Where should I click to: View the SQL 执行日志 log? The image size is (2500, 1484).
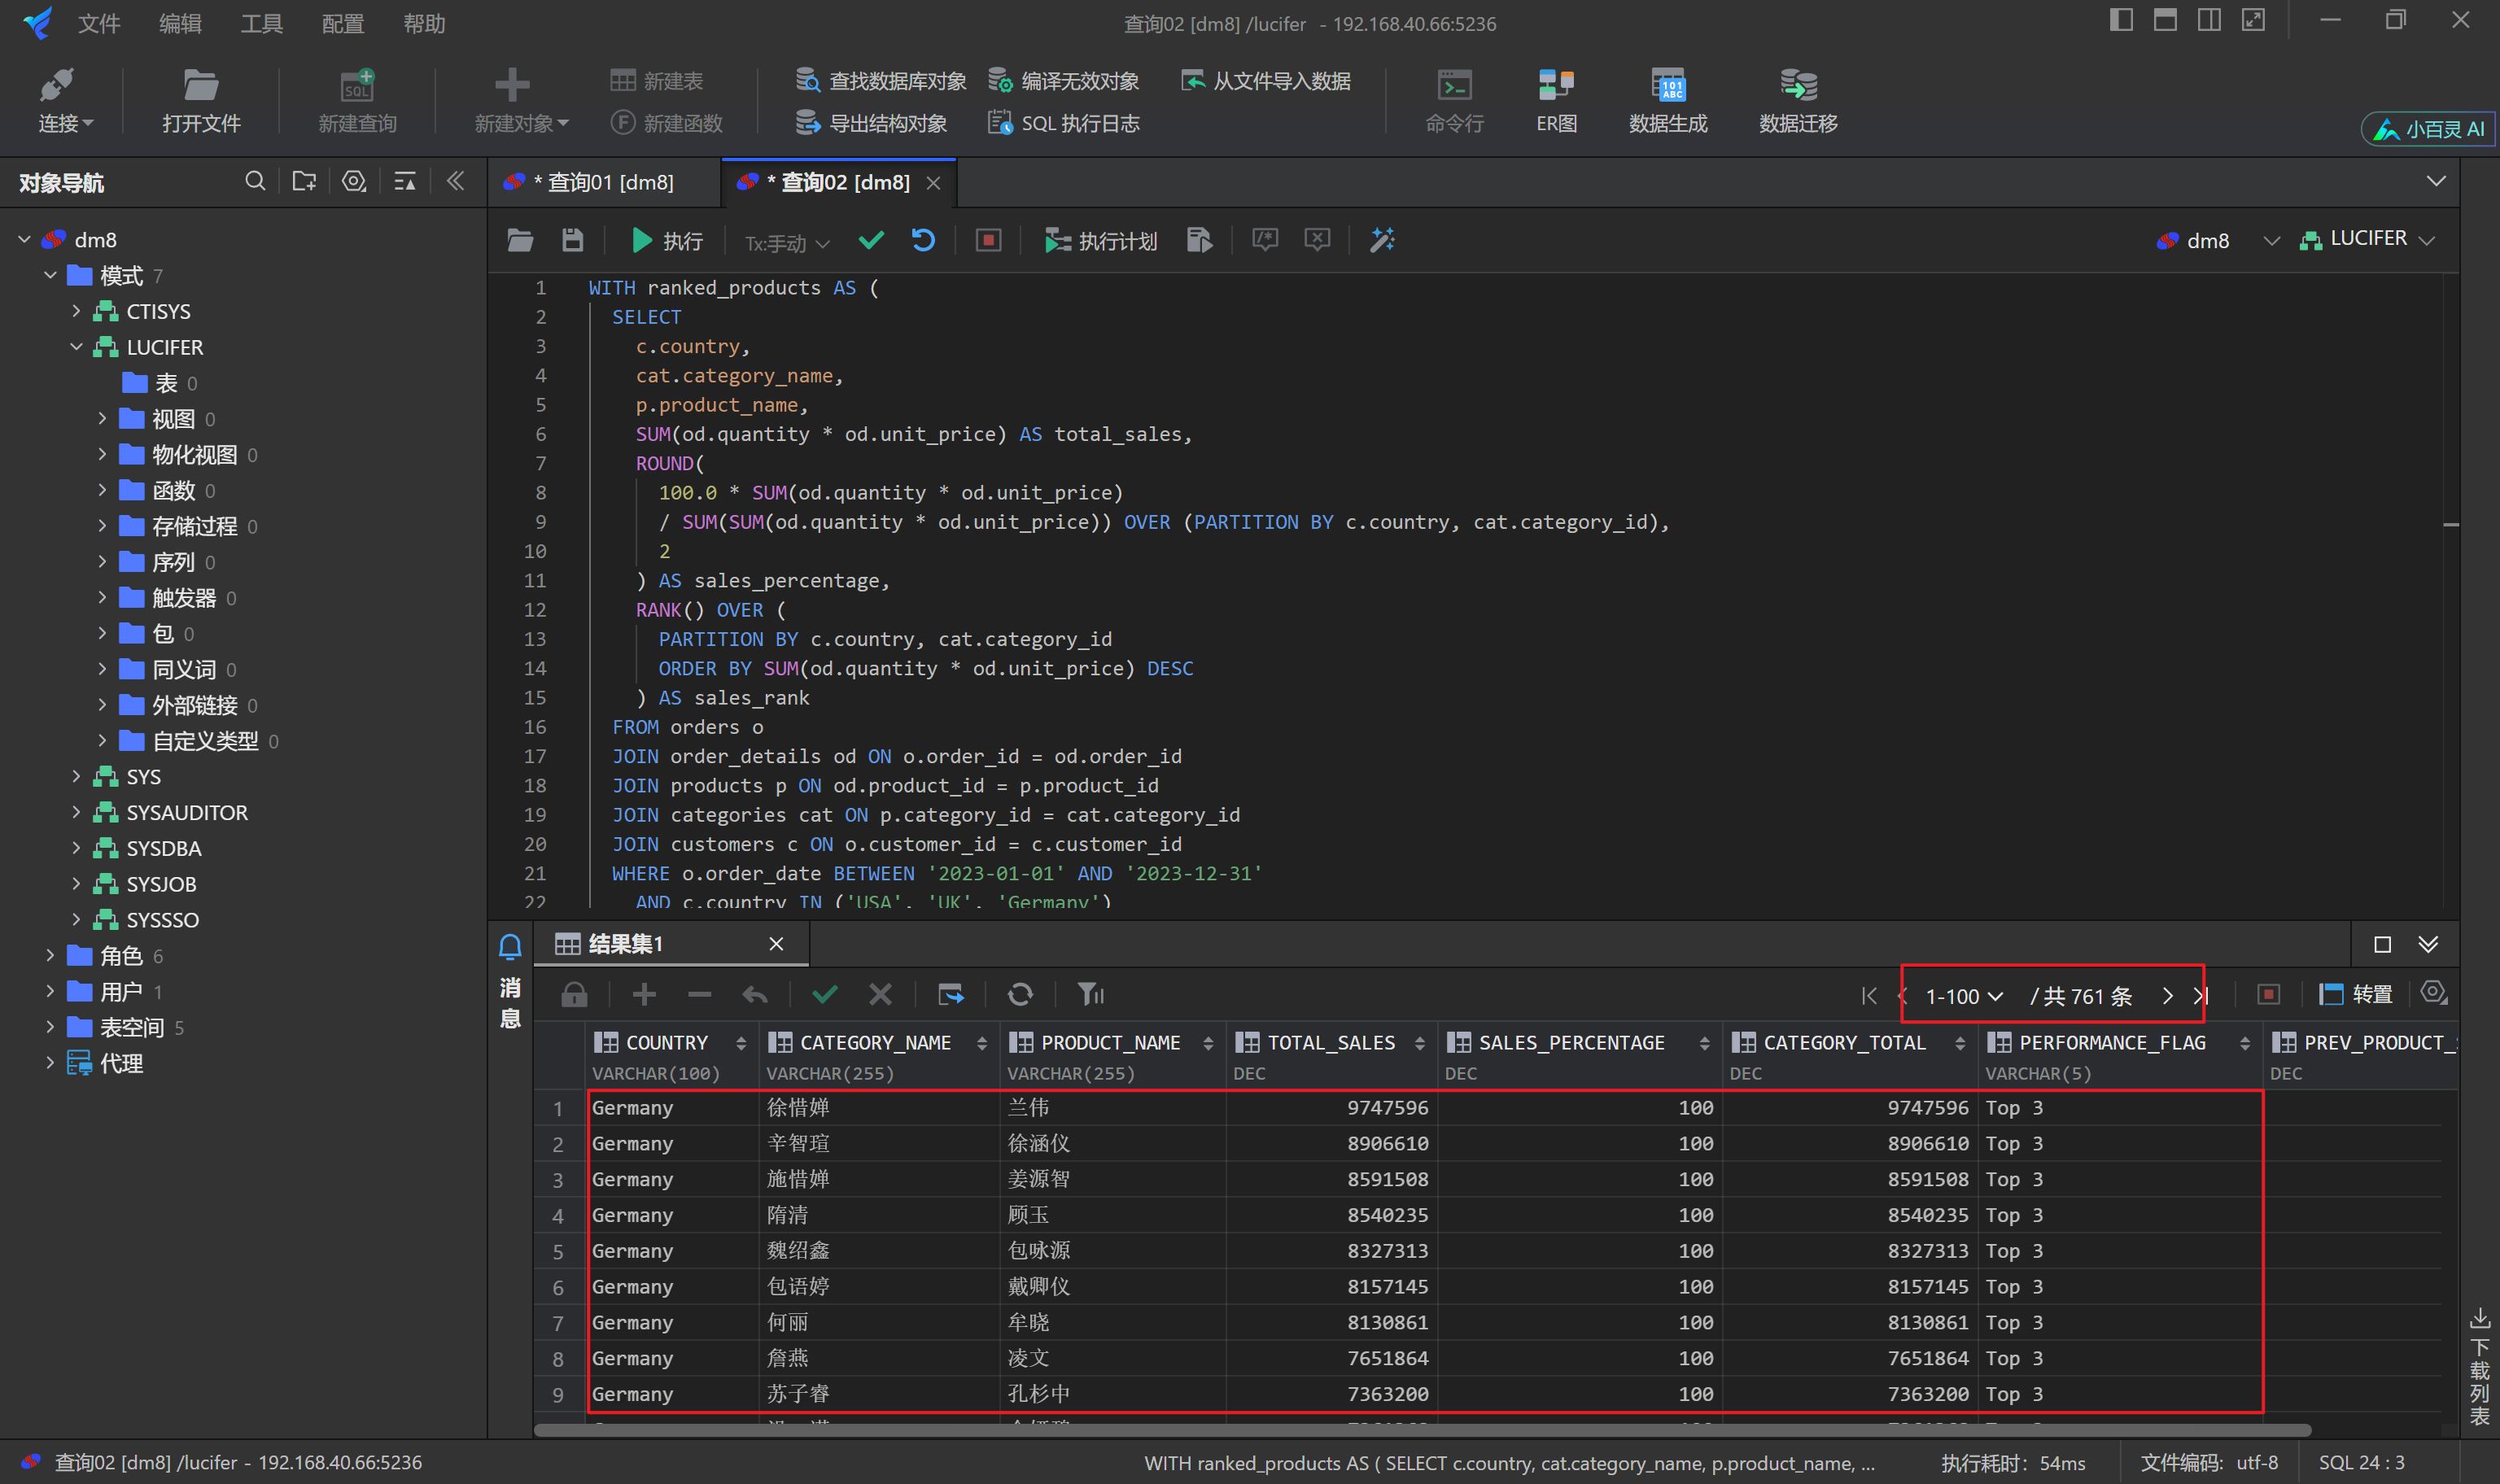[1063, 122]
